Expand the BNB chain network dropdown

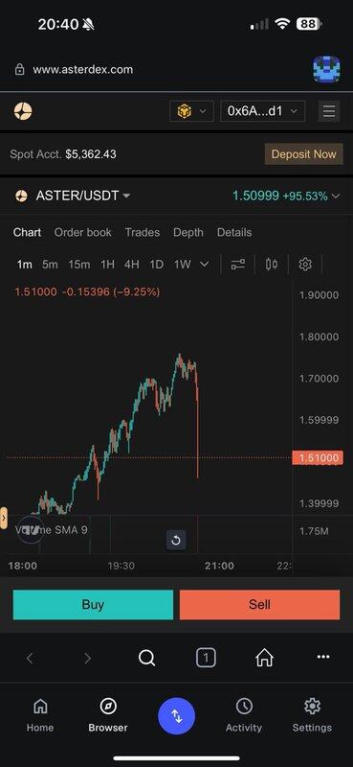(x=191, y=111)
